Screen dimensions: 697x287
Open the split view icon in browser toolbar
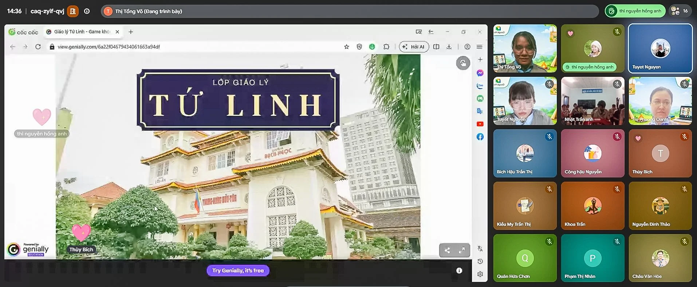[436, 47]
